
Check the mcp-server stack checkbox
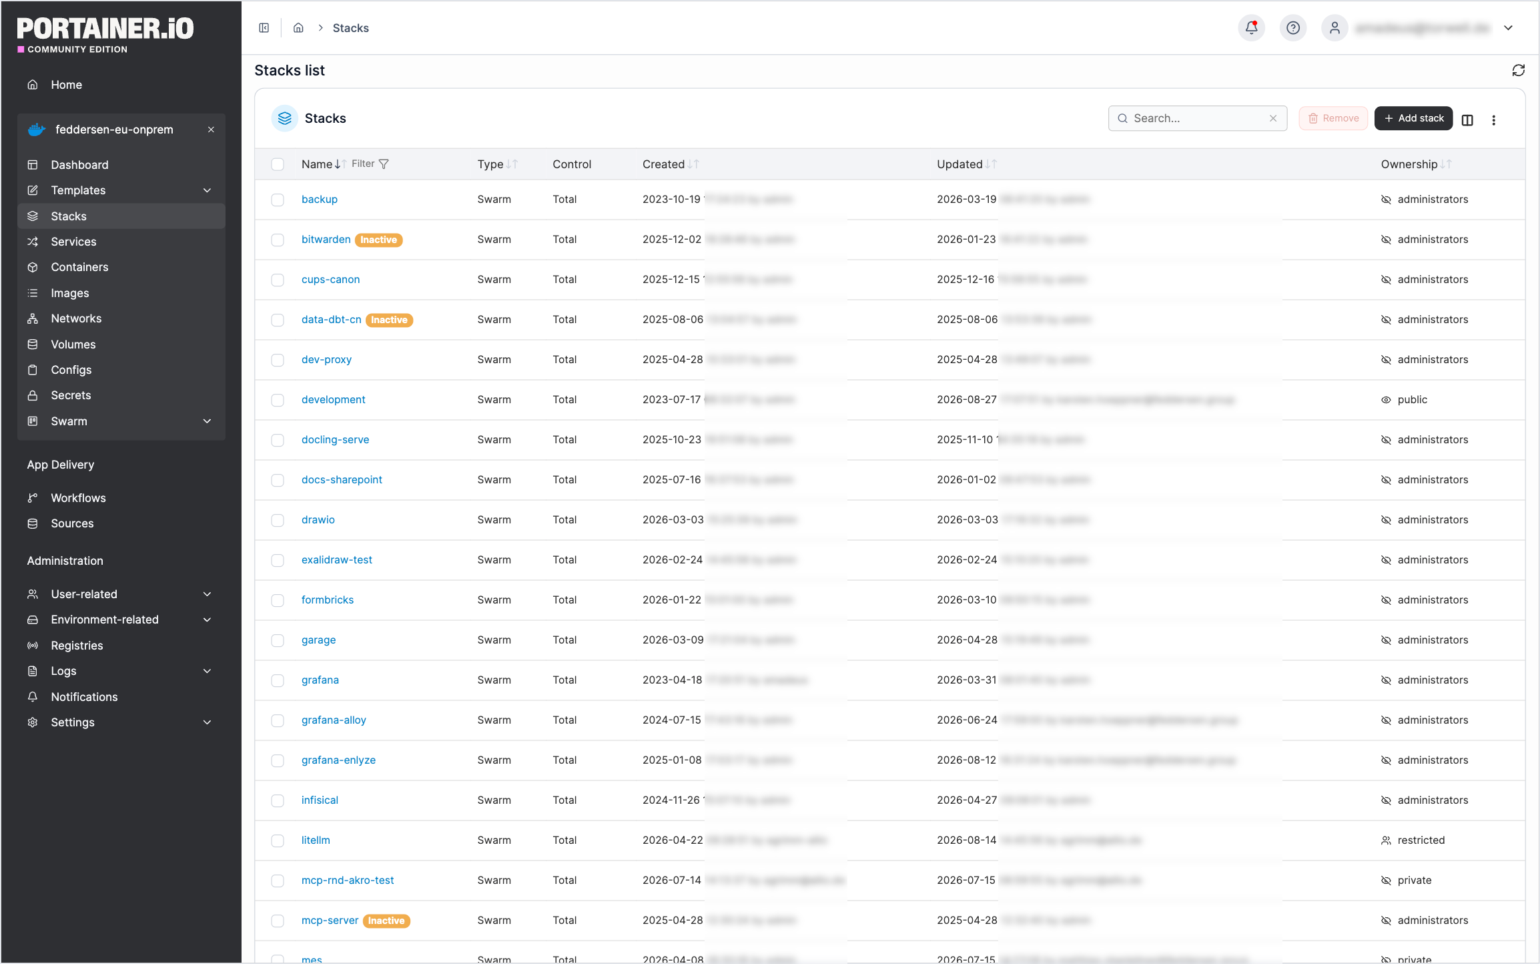coord(278,921)
